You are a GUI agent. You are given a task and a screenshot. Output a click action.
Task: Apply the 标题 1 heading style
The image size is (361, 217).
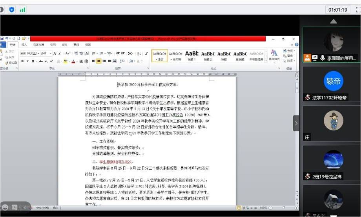click(x=192, y=55)
